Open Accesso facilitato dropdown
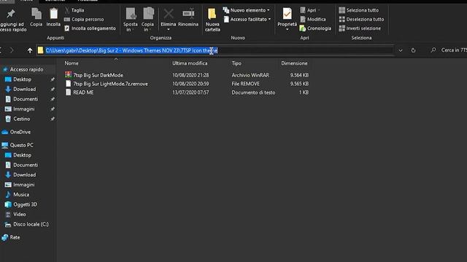 click(x=247, y=20)
